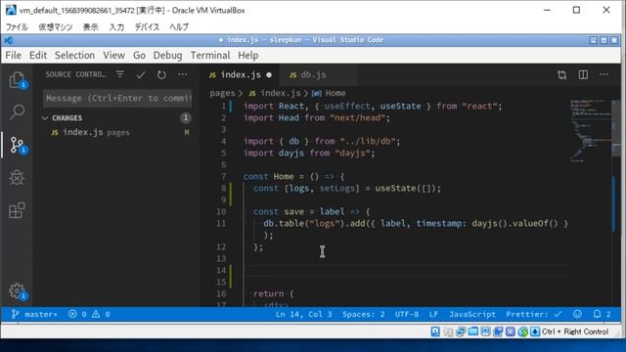
Task: Click the VirtualBox hard disk status icon
Action: [x=435, y=331]
